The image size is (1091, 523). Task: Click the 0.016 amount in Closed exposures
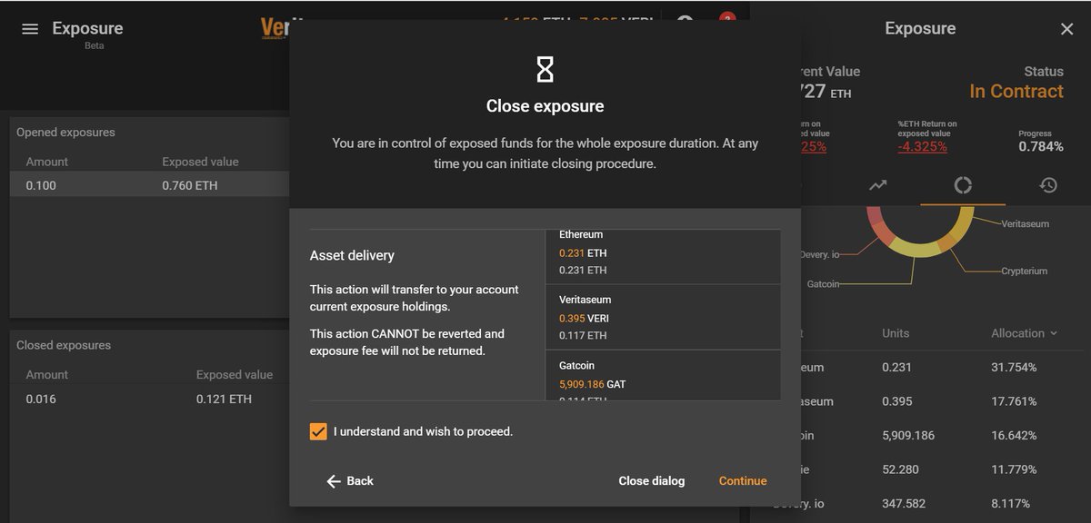pos(41,399)
